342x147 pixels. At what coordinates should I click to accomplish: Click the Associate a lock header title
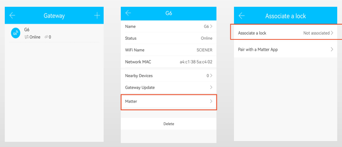click(x=285, y=16)
